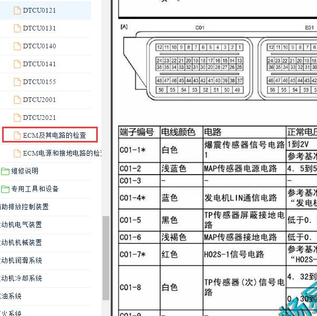This screenshot has width=317, height=316.
Task: Click the MAP传感器电源电路 cell
Action: coord(244,168)
